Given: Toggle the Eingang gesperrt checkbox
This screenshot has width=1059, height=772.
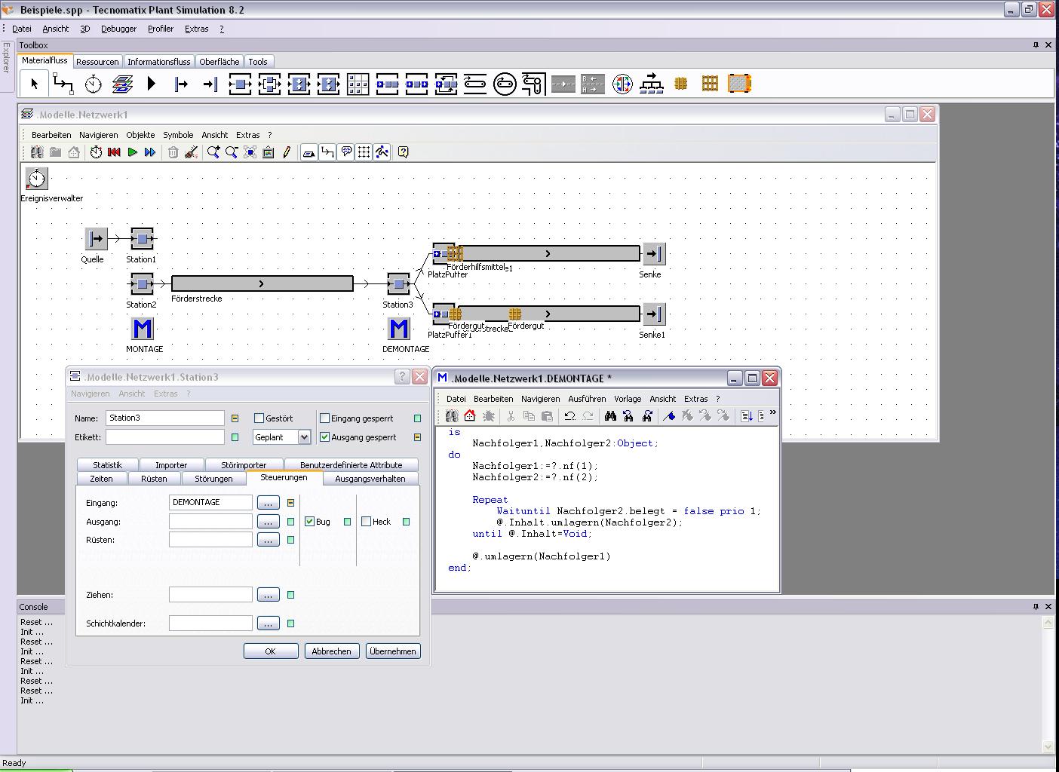Looking at the screenshot, I should (325, 418).
